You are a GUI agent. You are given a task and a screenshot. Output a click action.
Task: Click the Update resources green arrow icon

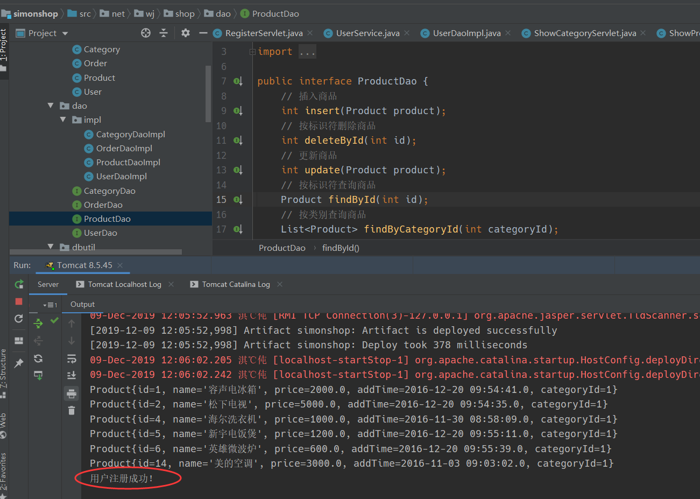tap(38, 375)
